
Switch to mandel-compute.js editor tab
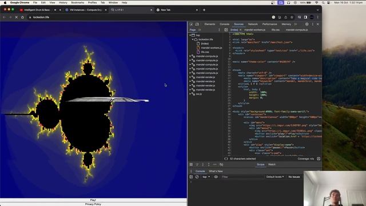point(297,30)
